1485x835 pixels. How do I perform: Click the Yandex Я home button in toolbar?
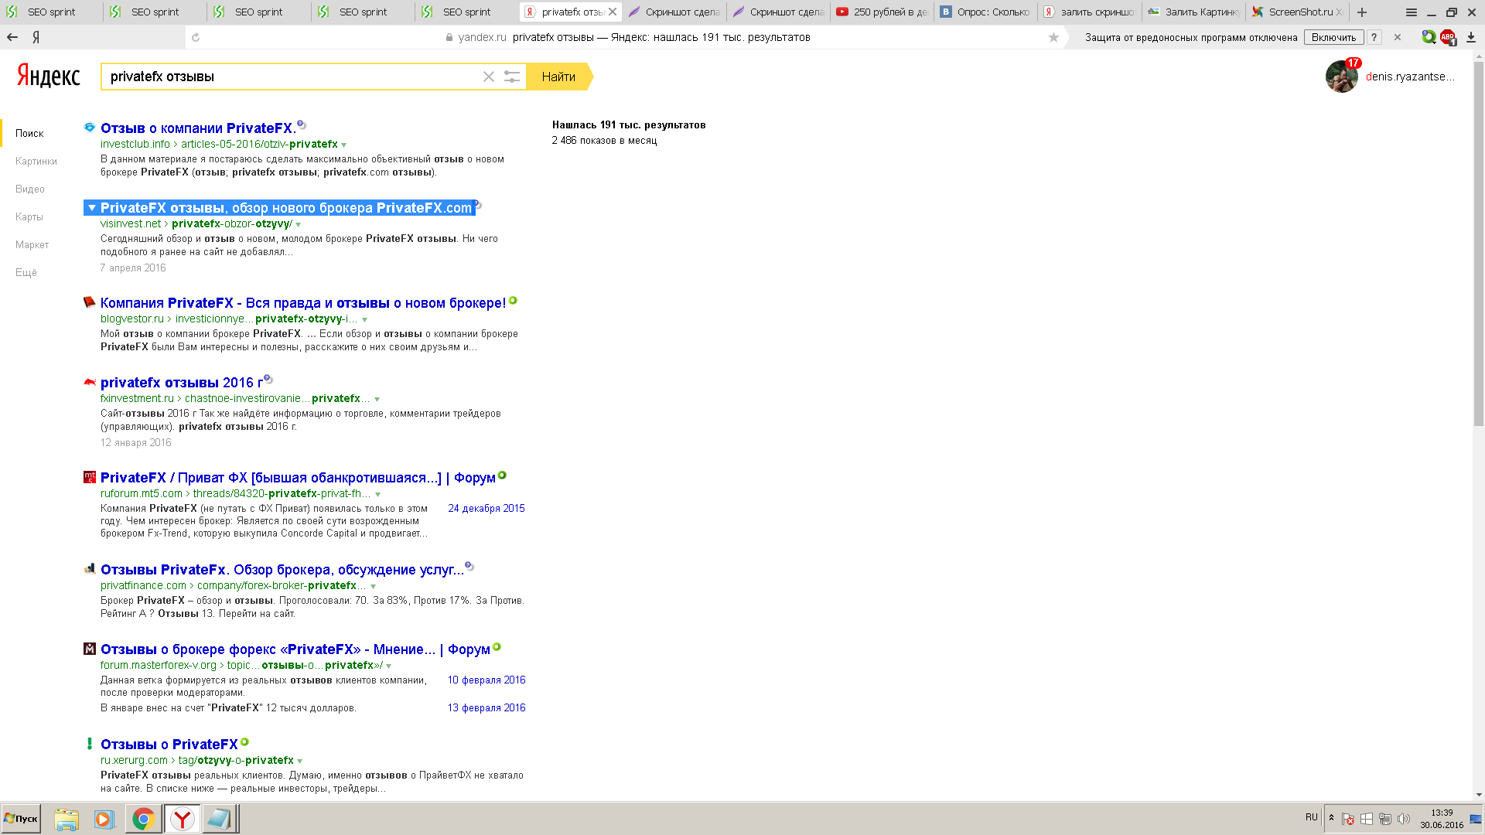[x=36, y=37]
